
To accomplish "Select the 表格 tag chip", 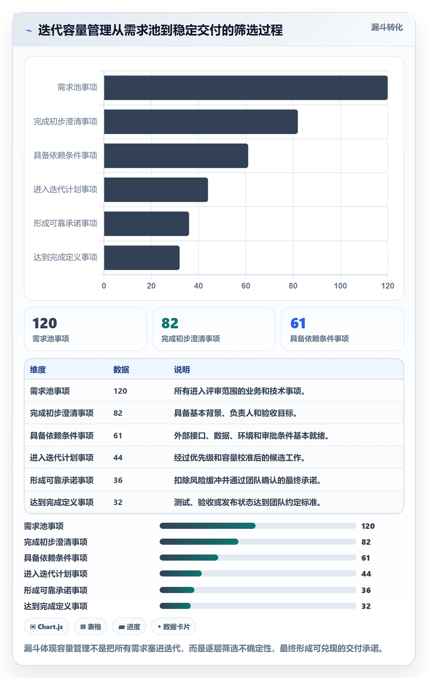I will tap(90, 627).
